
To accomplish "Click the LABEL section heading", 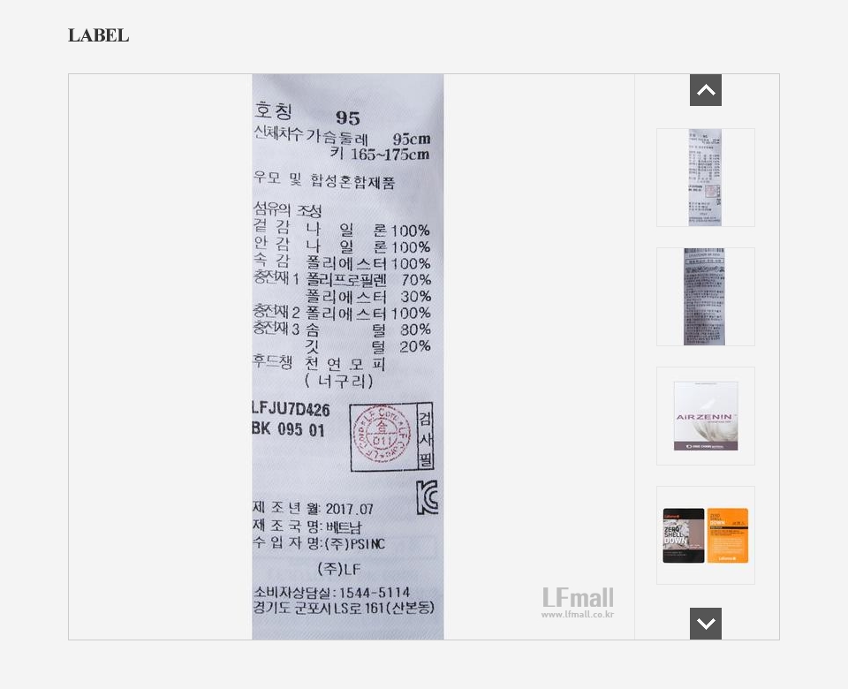I will coord(98,35).
